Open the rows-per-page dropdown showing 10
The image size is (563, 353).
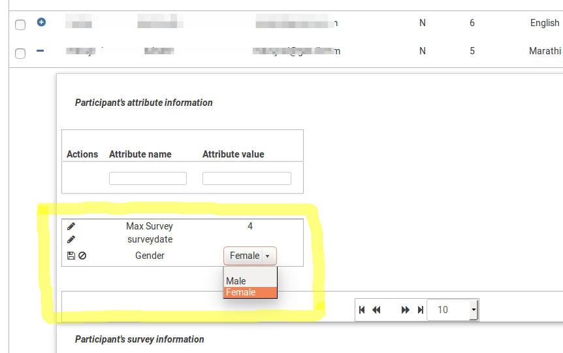(x=453, y=310)
